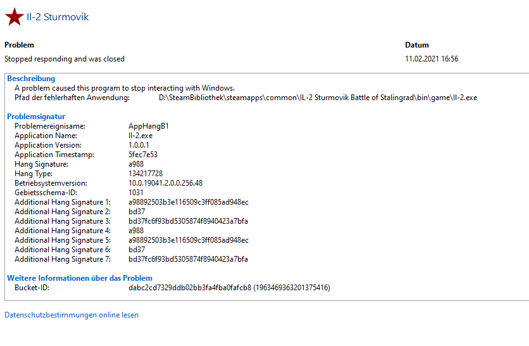
Task: Select Additional Hang Signature 2 value bd37
Action: click(137, 212)
